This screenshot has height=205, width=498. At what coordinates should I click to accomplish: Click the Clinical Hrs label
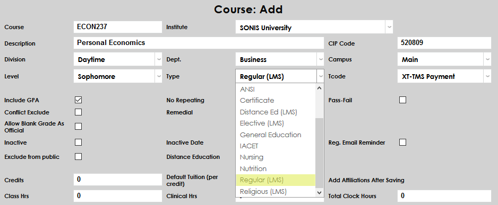tap(182, 196)
